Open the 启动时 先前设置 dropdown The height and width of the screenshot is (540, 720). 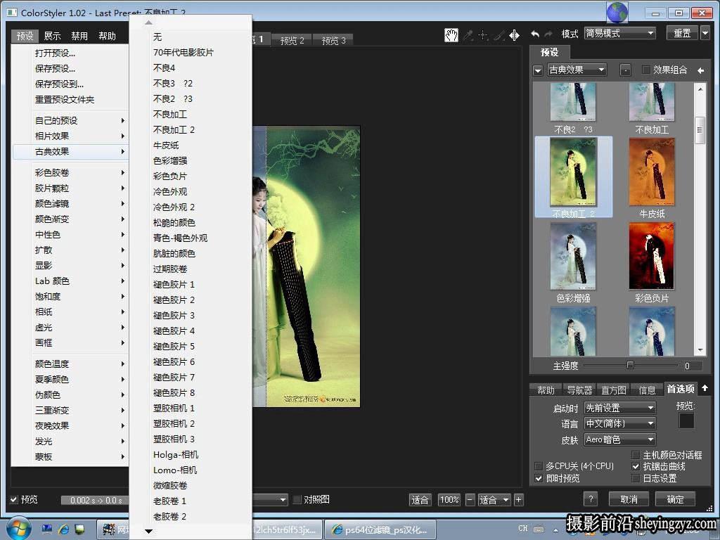tap(620, 408)
